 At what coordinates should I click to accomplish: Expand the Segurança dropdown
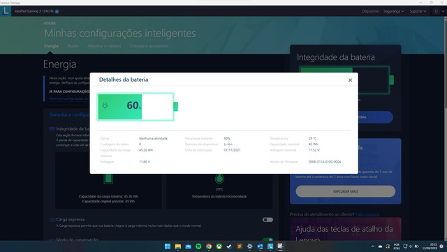click(x=393, y=11)
